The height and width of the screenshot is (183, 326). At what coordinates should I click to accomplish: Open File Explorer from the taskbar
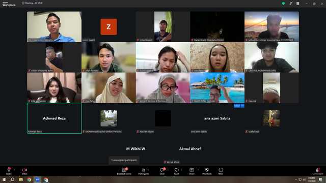(21, 179)
